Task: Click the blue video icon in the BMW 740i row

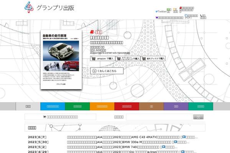Action: [x=164, y=147]
